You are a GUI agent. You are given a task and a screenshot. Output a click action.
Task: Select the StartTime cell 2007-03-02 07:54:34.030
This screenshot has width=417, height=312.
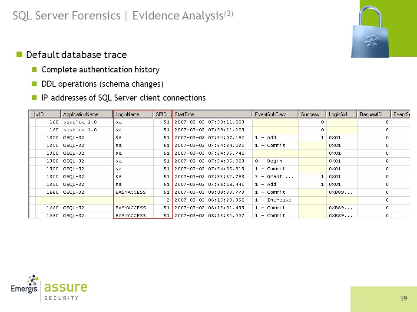click(212, 146)
